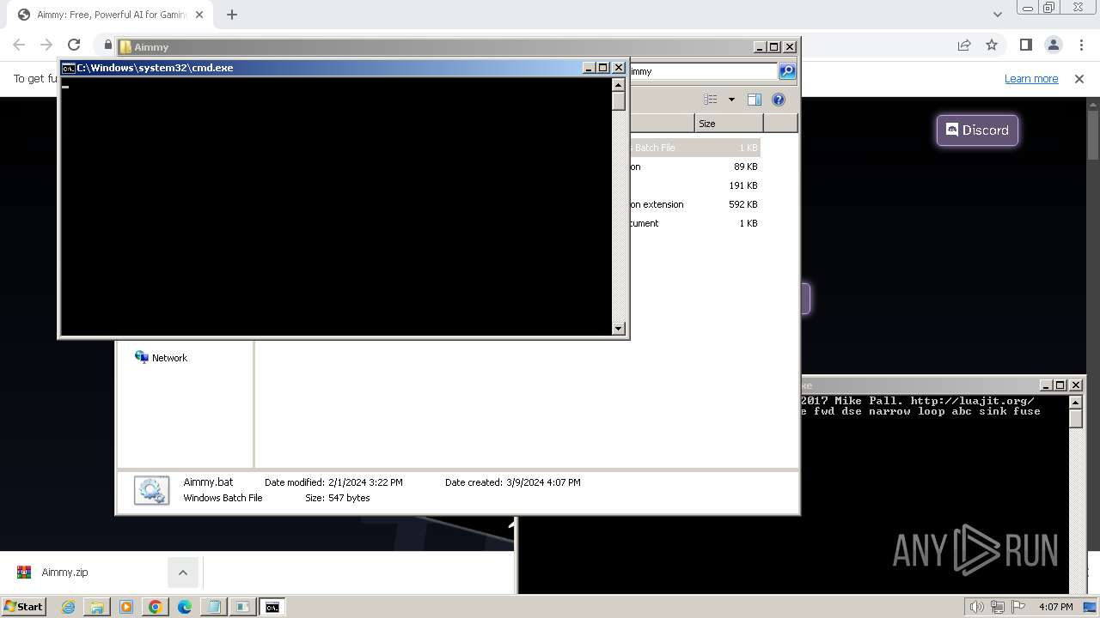The width and height of the screenshot is (1100, 618).
Task: Click the Explorer search magnifier button
Action: point(786,71)
